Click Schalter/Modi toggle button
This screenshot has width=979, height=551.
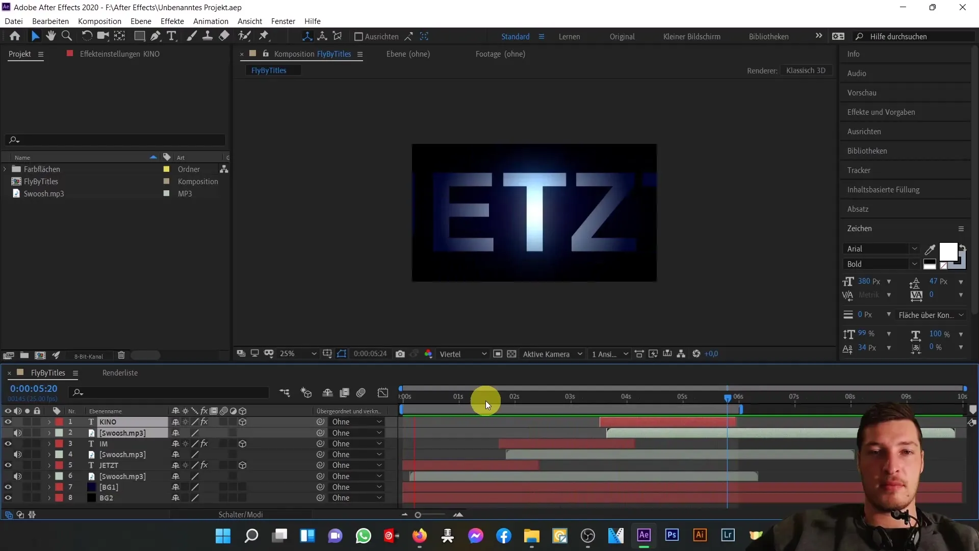pos(241,515)
